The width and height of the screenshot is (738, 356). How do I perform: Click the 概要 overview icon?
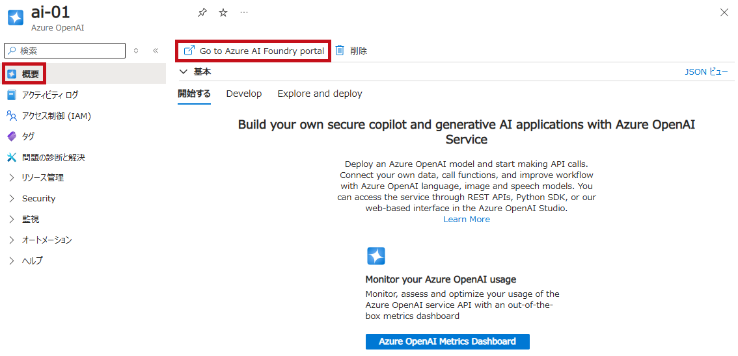tap(12, 74)
